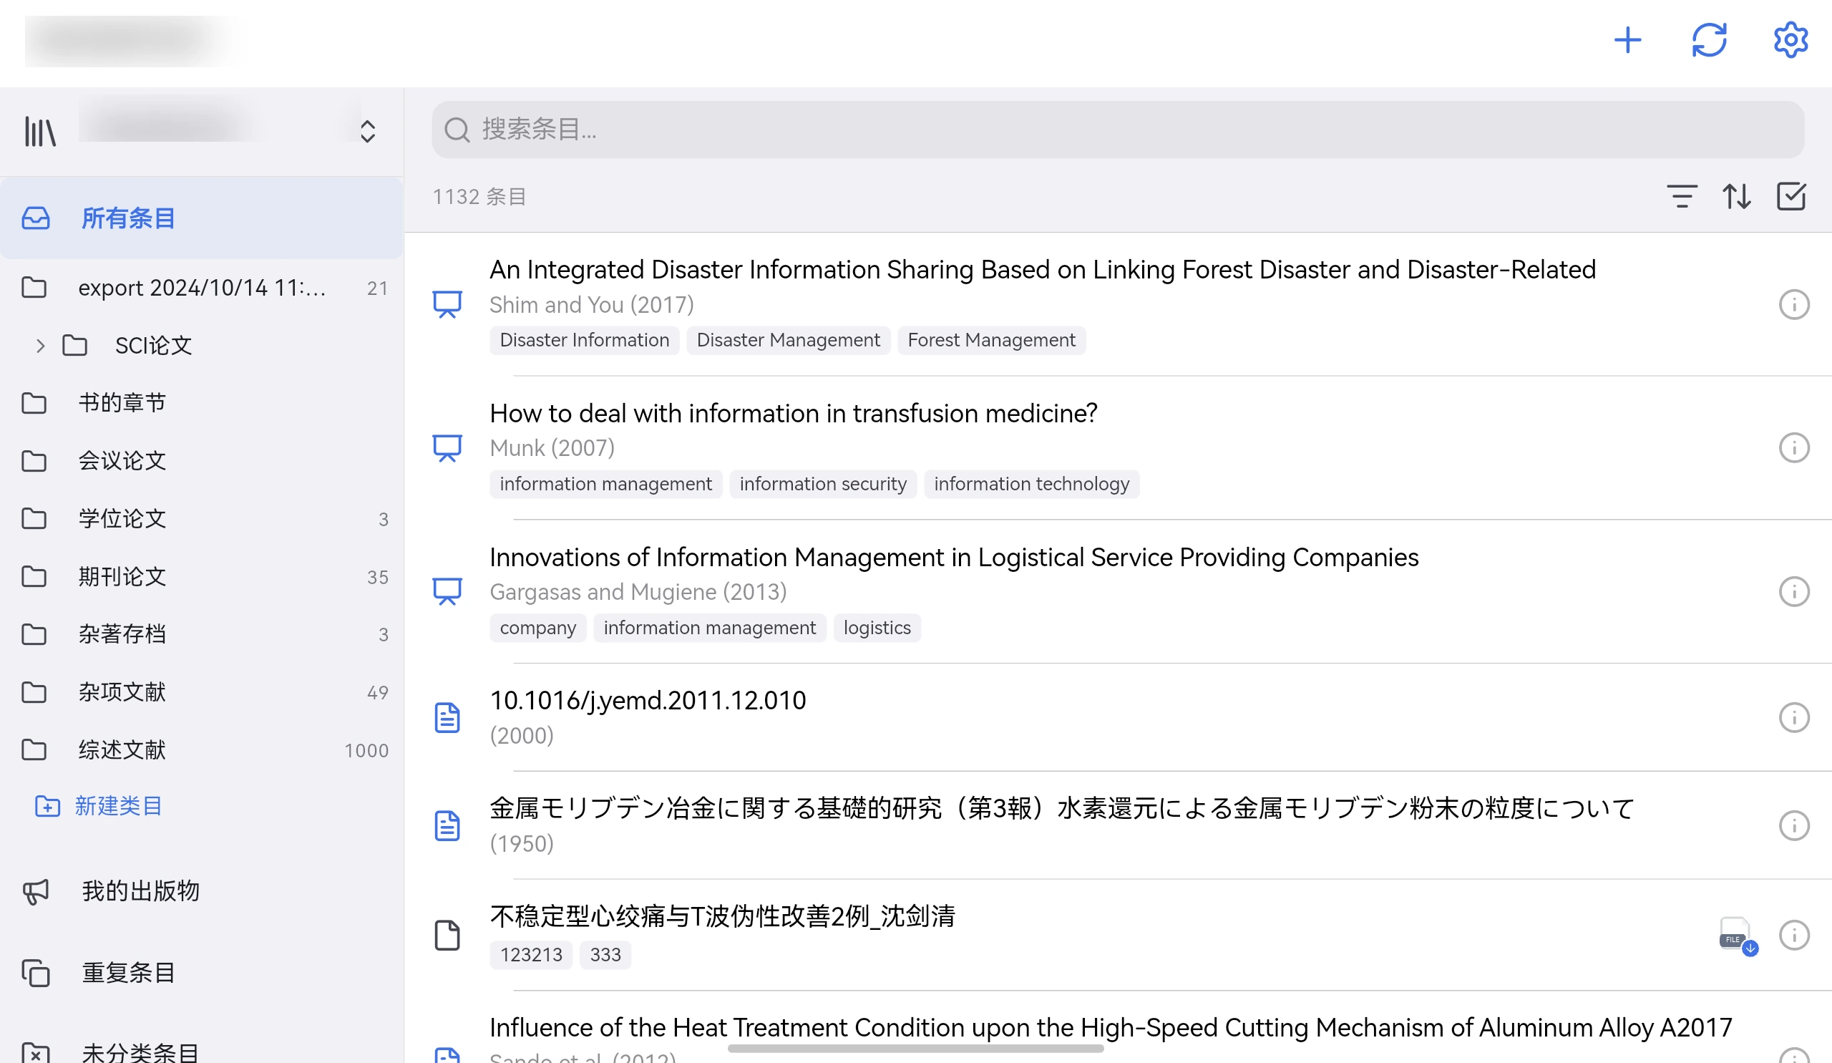
Task: Open 我的出版物
Action: tap(201, 891)
